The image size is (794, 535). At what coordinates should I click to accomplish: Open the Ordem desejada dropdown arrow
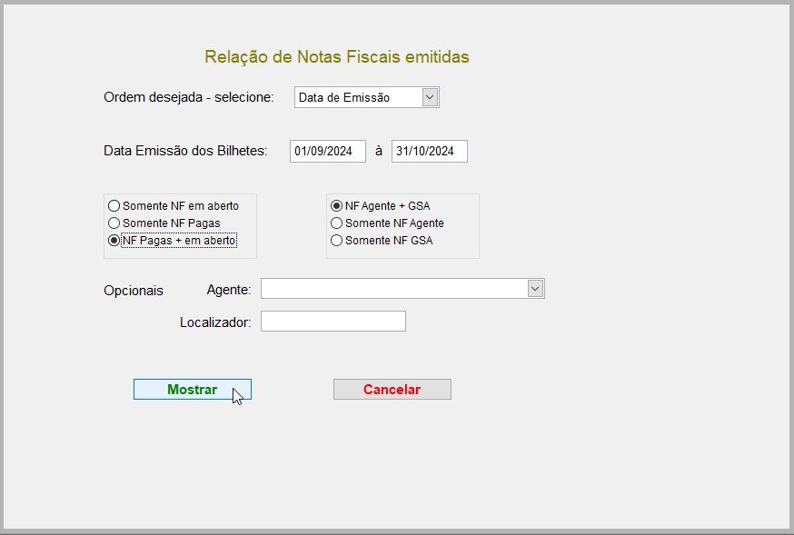pos(430,97)
